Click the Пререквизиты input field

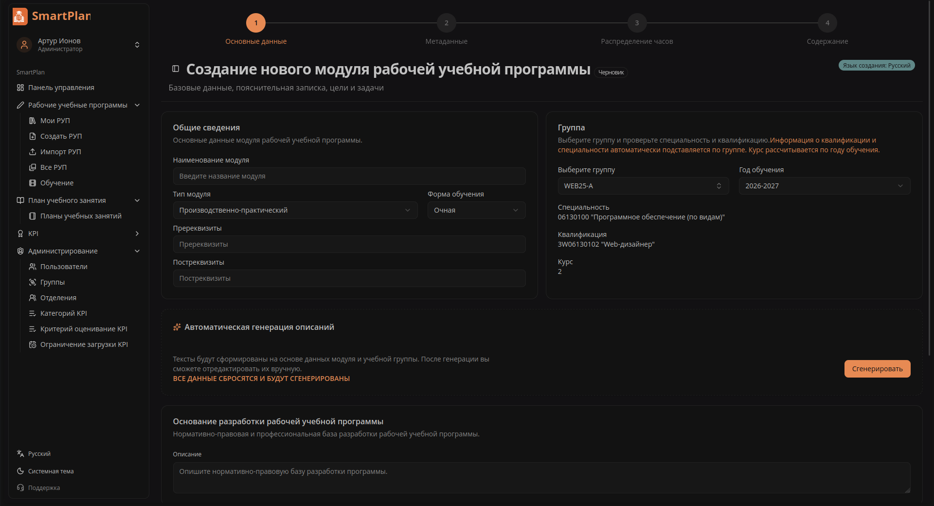(x=349, y=244)
